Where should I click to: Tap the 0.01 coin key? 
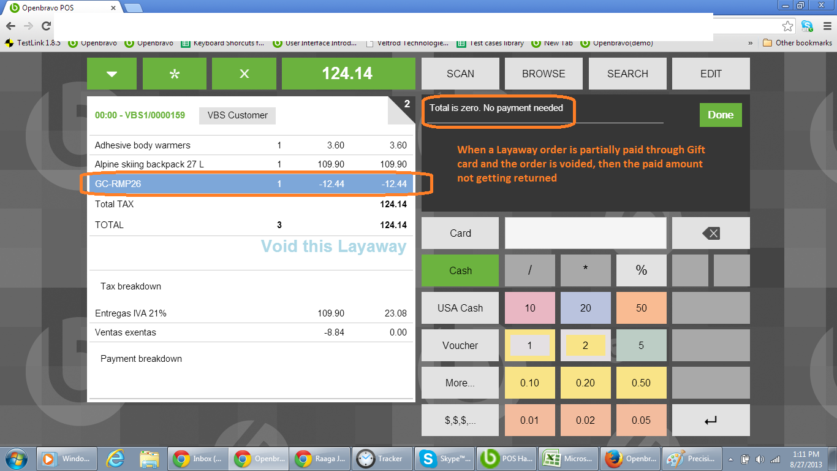(530, 420)
